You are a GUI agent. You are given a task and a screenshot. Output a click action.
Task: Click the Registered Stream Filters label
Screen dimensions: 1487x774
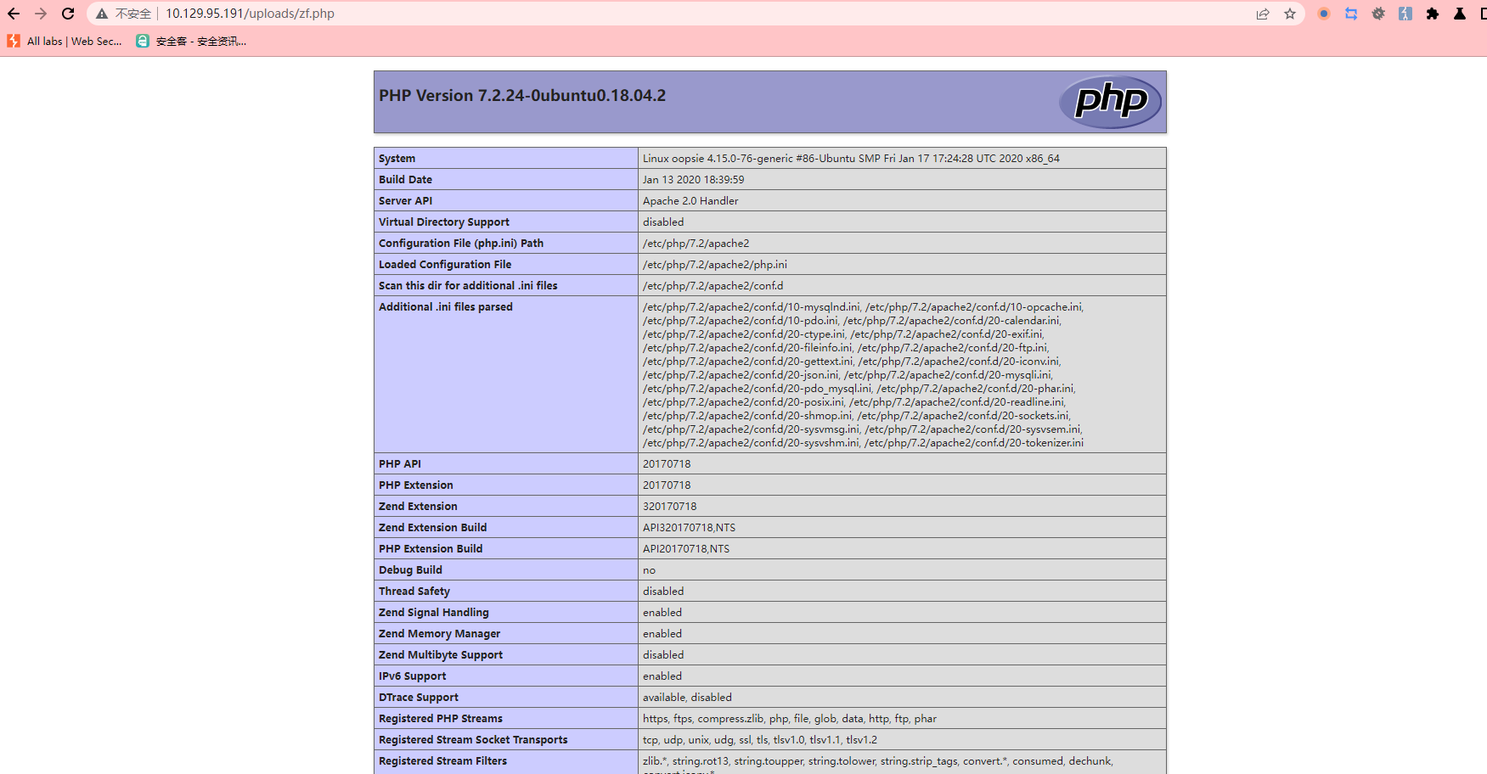[442, 761]
